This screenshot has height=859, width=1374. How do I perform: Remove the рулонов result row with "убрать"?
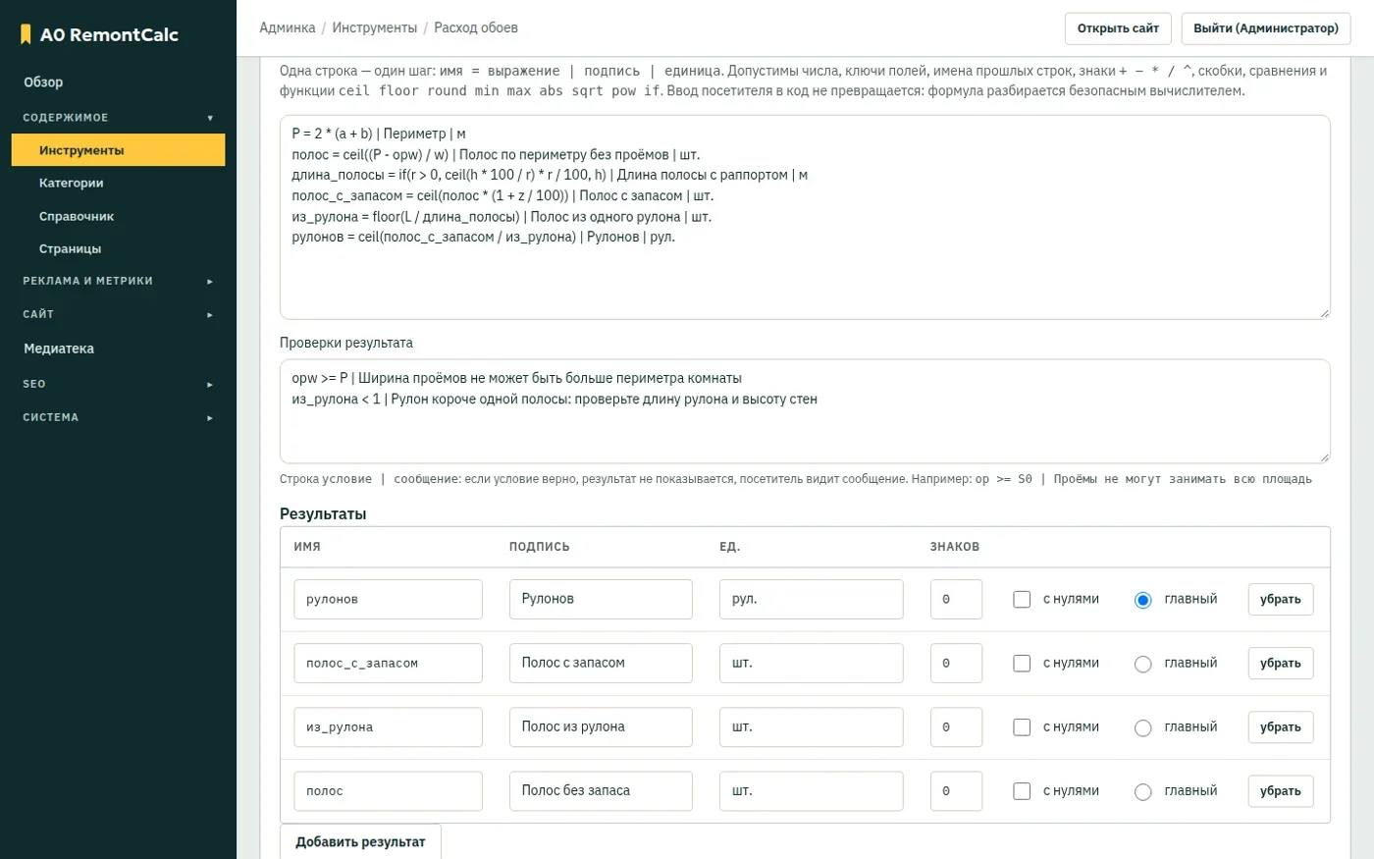pyautogui.click(x=1281, y=599)
